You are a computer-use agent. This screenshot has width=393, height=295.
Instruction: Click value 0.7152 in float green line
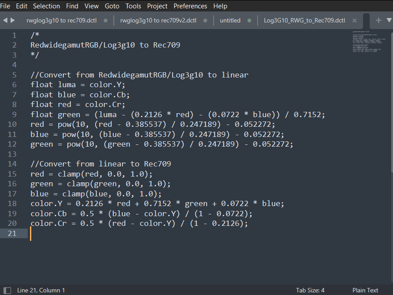point(307,114)
